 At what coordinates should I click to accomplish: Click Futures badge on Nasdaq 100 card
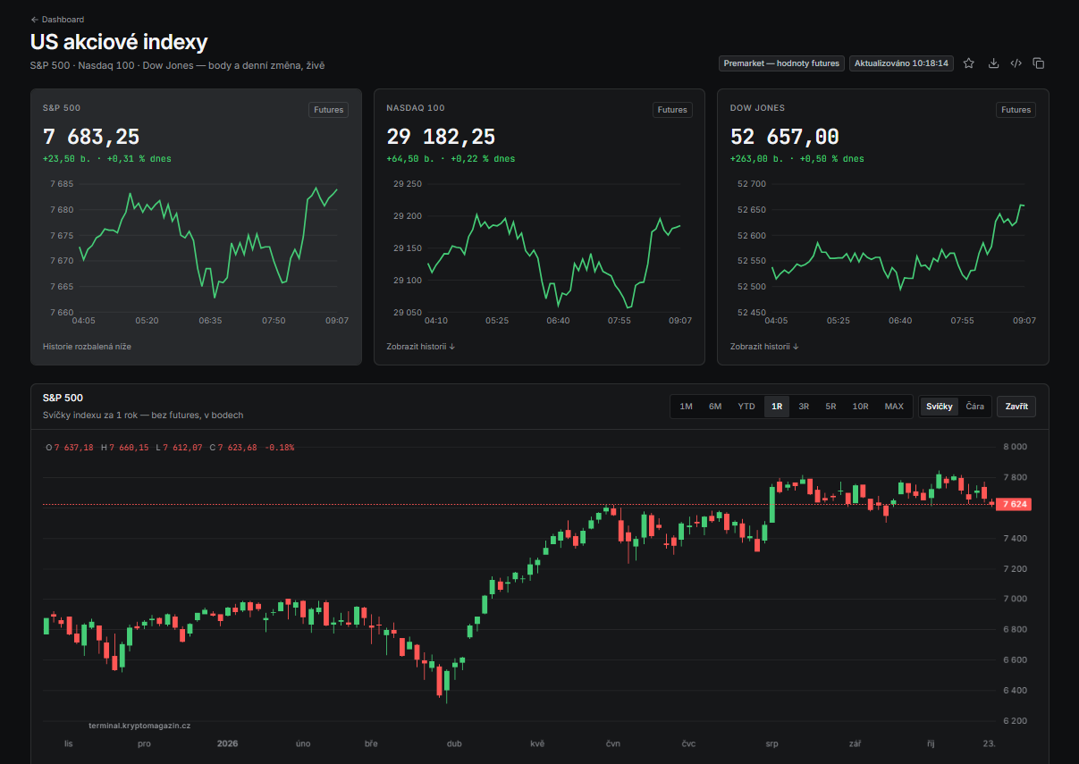coord(672,110)
